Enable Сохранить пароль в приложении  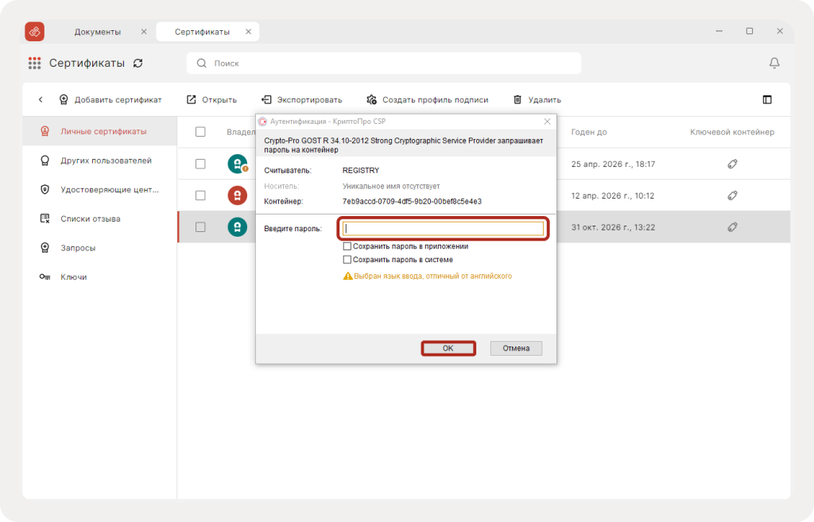[x=347, y=246]
